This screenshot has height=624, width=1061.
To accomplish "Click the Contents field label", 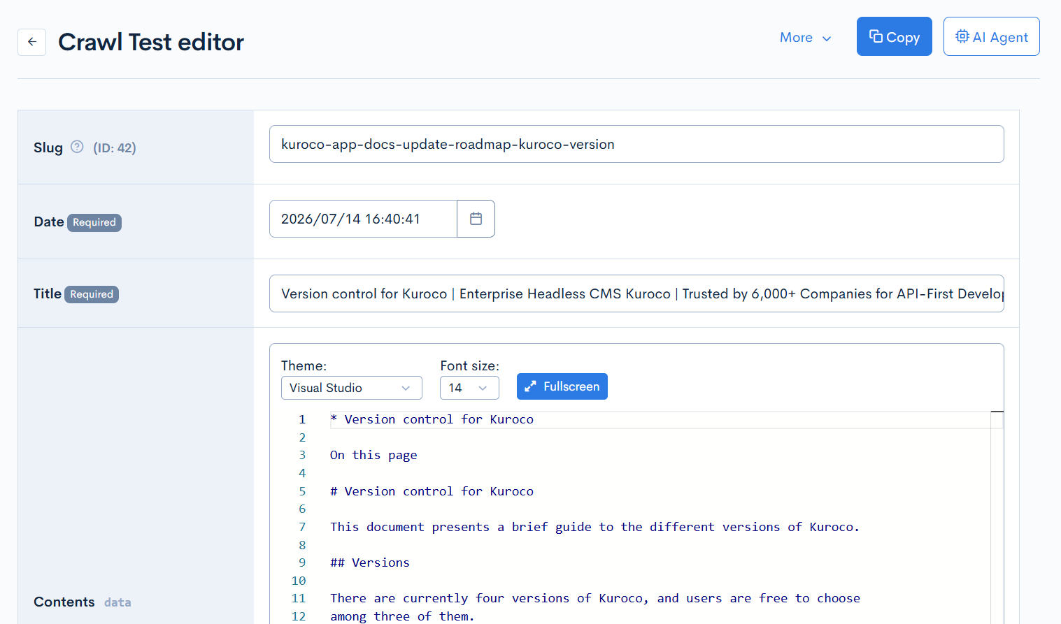I will point(64,602).
